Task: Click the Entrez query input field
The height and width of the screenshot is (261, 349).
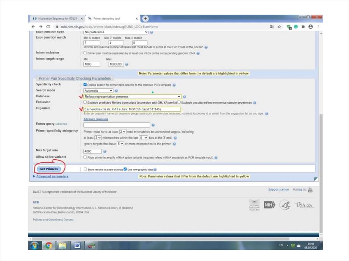Action: pyautogui.click(x=117, y=125)
